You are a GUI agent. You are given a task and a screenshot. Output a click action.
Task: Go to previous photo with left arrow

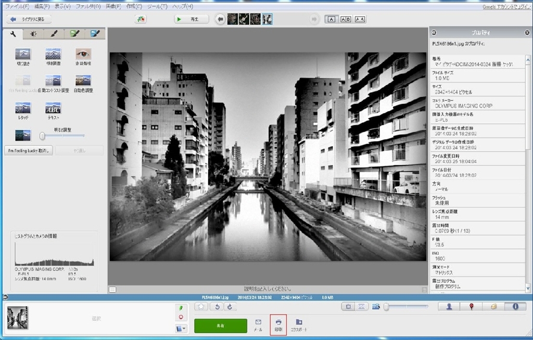point(220,19)
